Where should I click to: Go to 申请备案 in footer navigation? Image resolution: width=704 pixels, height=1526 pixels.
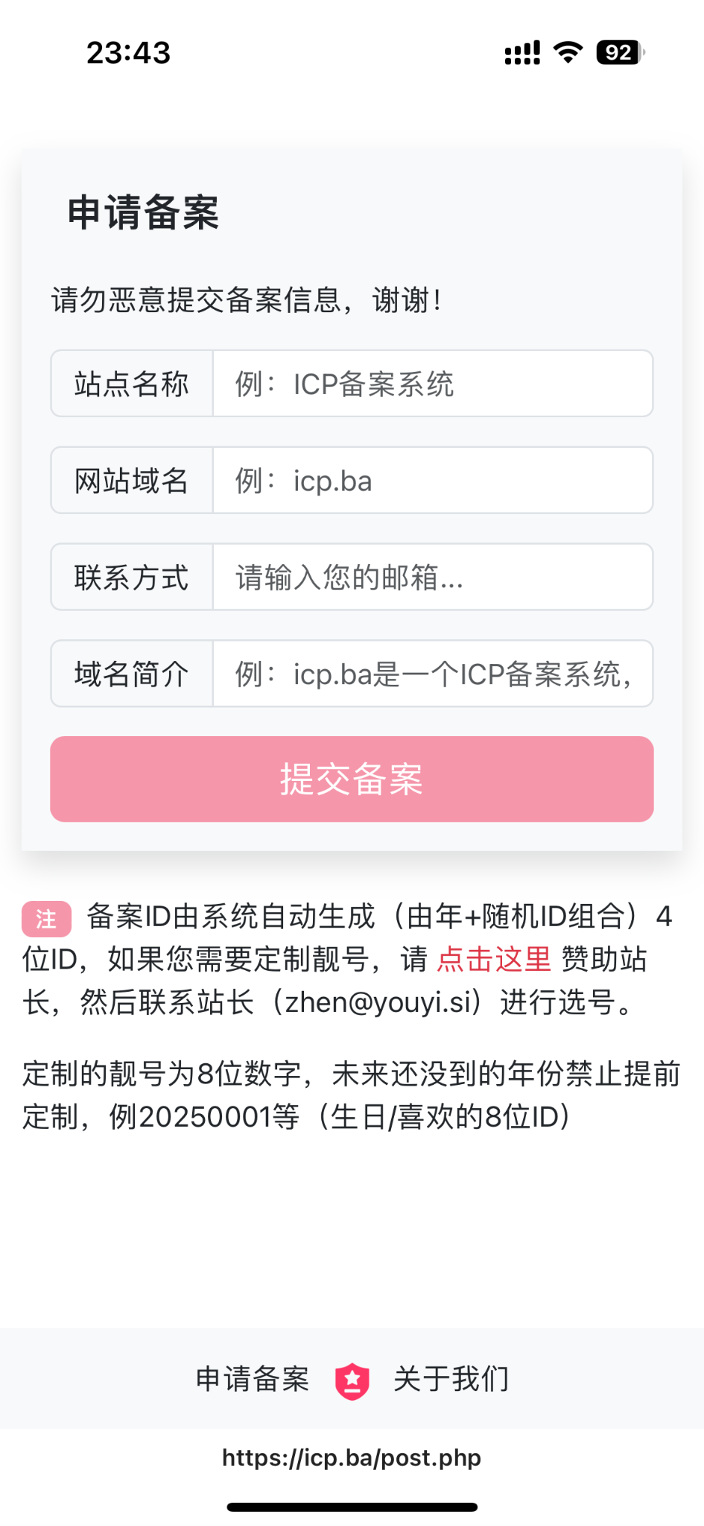[253, 1379]
